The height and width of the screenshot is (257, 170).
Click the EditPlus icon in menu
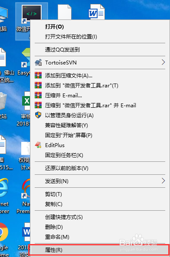38,145
